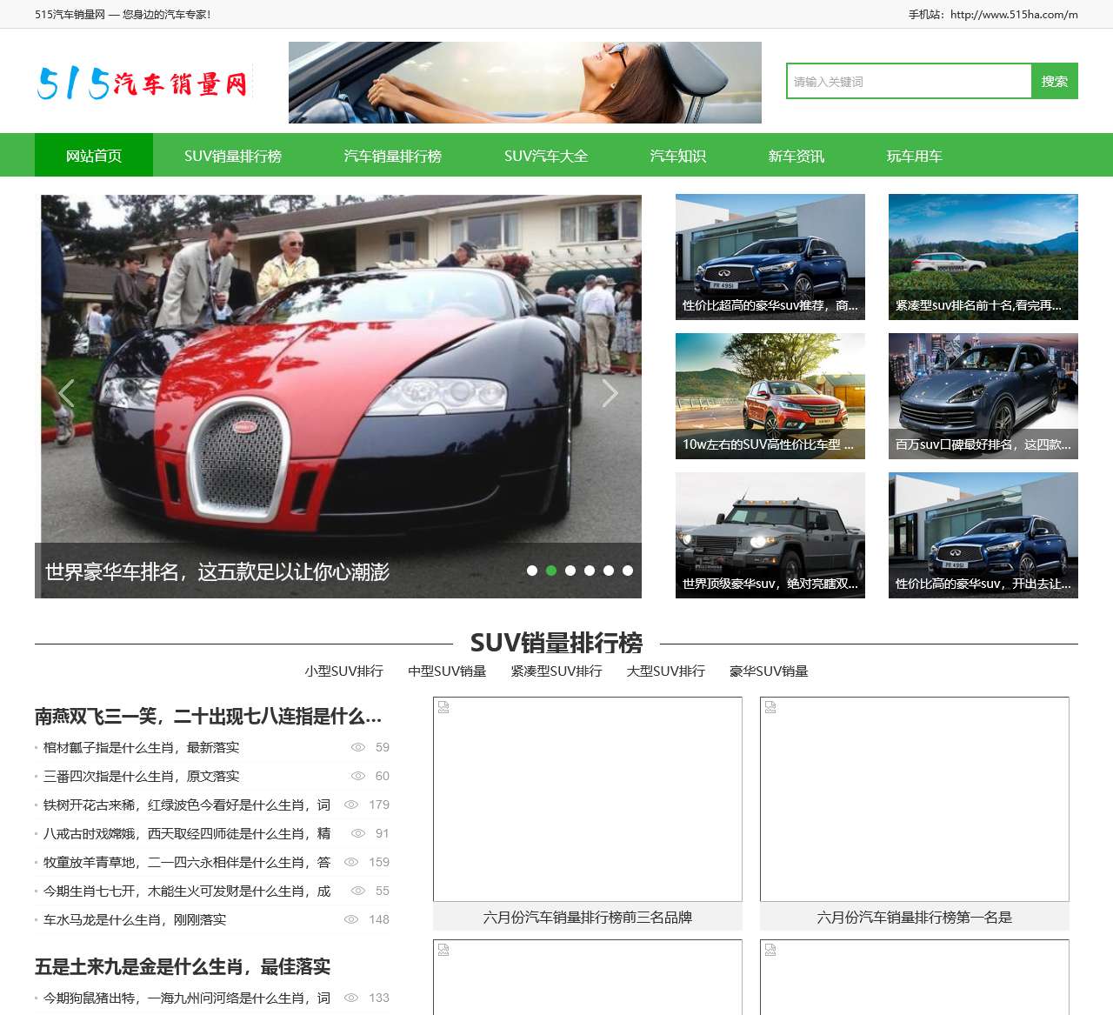Click eye icon beside view count 159
This screenshot has height=1015, width=1113.
point(351,862)
